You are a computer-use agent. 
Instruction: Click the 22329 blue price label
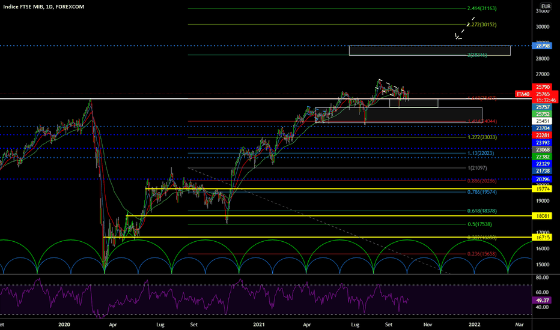click(x=542, y=164)
